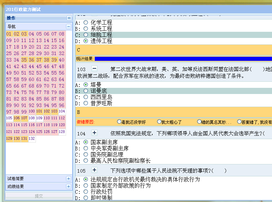Collapse question 103 with the minus button
This screenshot has height=202, width=272.
click(94, 68)
